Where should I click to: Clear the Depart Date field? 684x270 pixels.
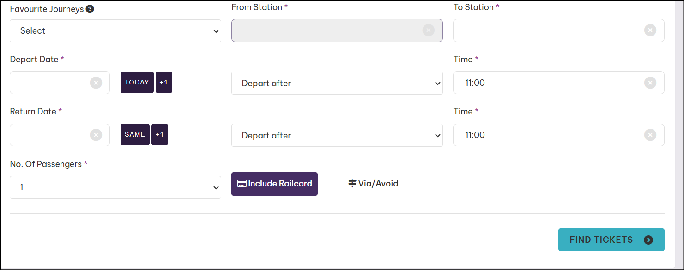96,83
